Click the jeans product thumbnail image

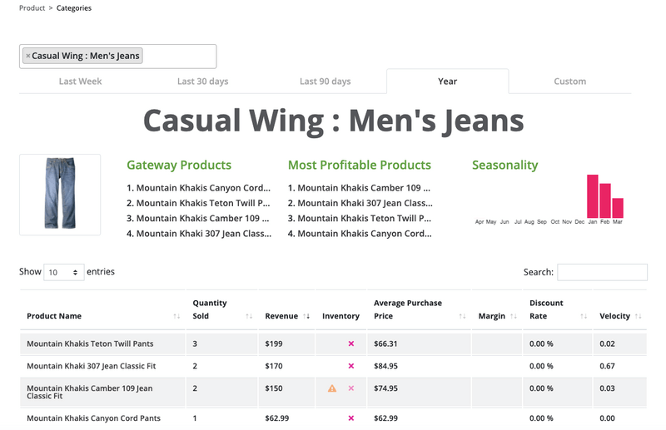click(60, 195)
